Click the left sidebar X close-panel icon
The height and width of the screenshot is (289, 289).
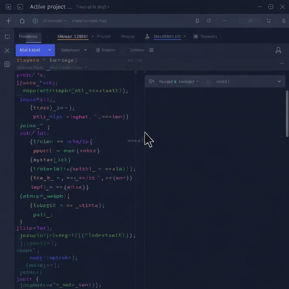[x=7, y=51]
